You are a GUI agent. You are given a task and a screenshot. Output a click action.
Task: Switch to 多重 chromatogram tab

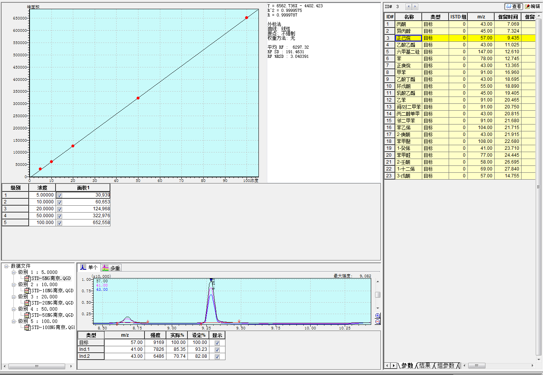click(x=111, y=268)
